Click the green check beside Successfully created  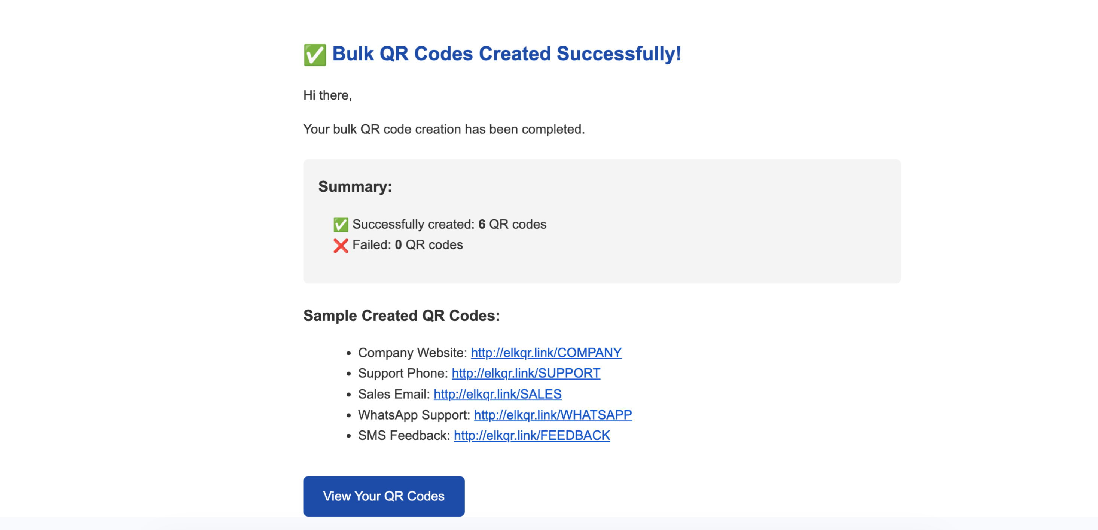(x=341, y=224)
